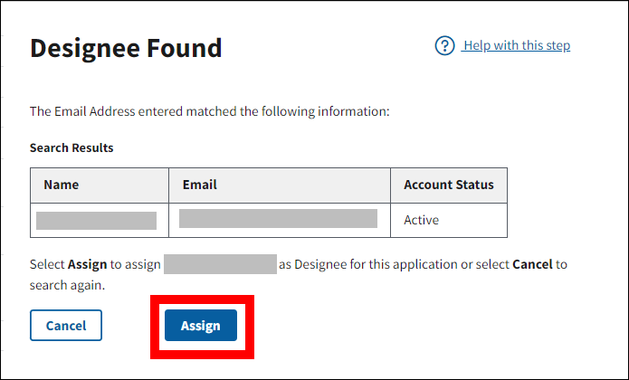Select the Active account status cell
629x380 pixels.
(x=421, y=220)
